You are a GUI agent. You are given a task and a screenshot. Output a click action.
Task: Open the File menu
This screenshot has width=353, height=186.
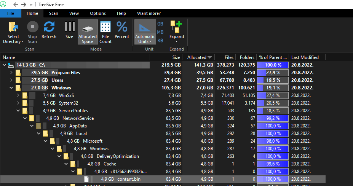tap(11, 13)
